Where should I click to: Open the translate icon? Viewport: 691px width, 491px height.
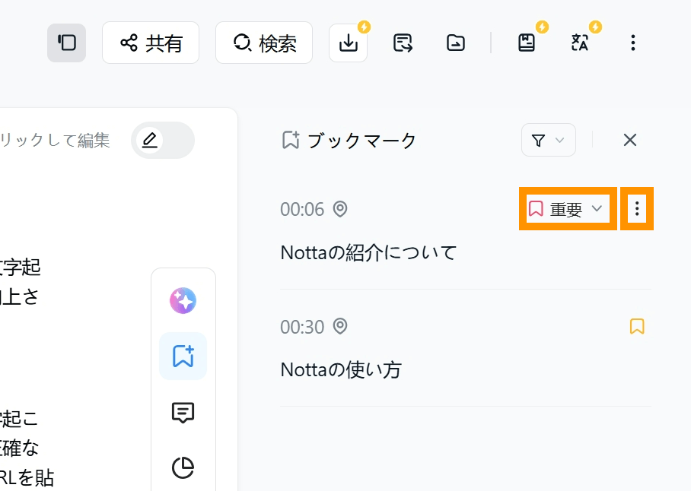point(579,43)
